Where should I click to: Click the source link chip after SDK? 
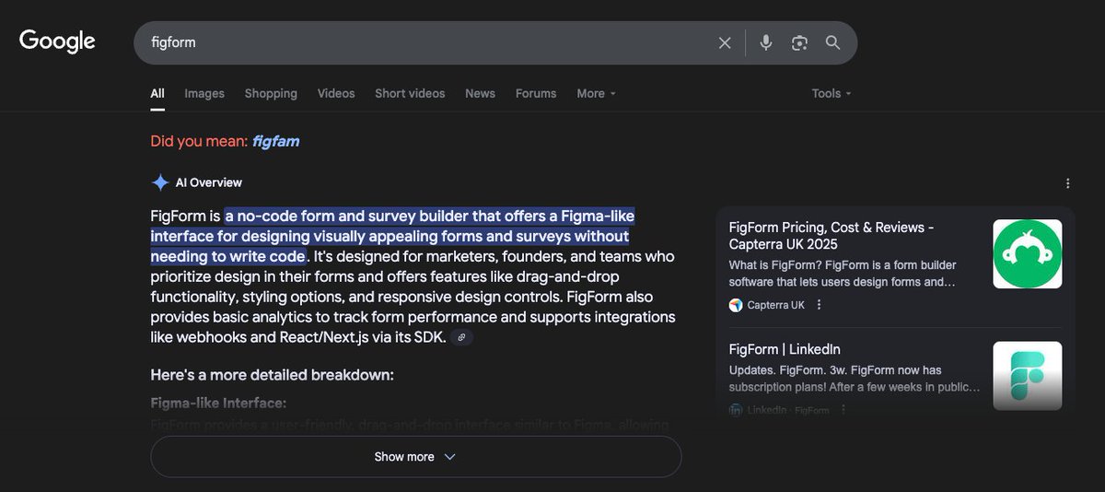[463, 337]
